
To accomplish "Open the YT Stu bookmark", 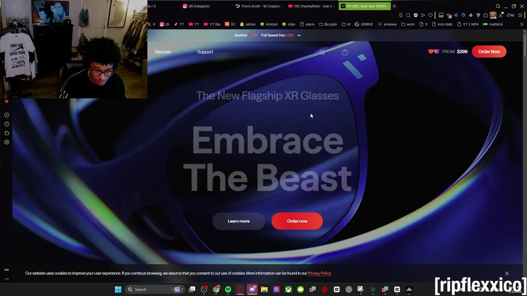I will pyautogui.click(x=212, y=24).
